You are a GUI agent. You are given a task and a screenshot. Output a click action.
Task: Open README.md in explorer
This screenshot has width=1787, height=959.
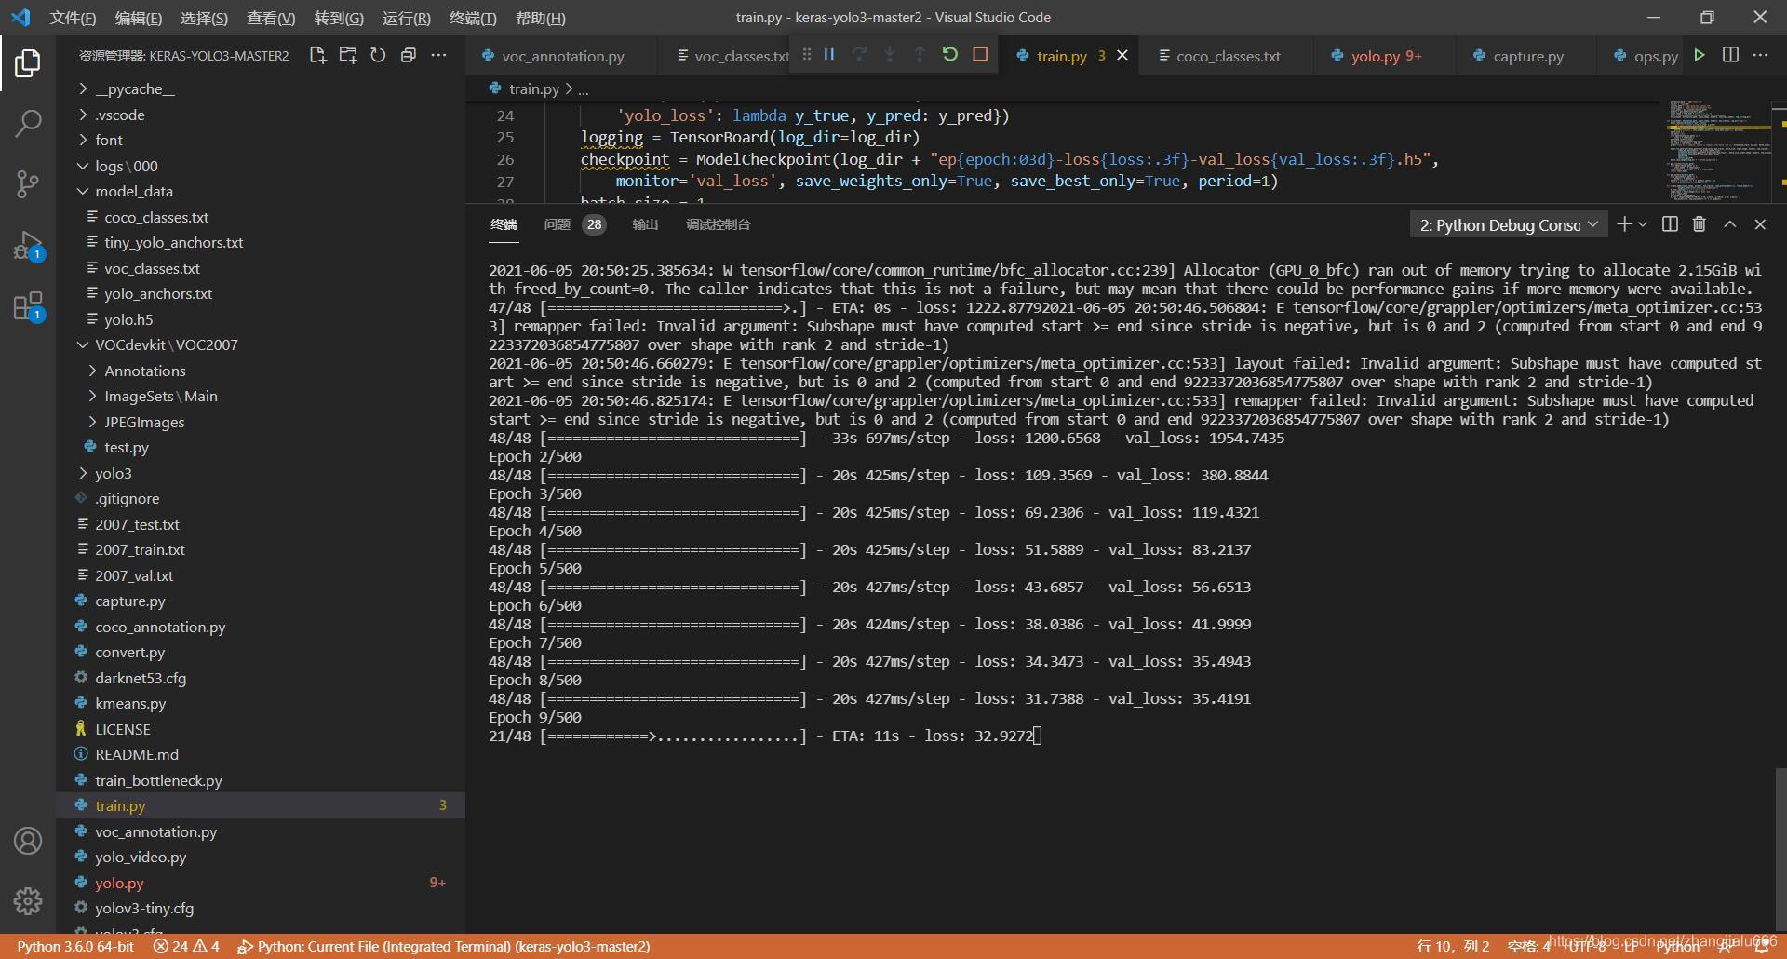[x=261, y=754]
